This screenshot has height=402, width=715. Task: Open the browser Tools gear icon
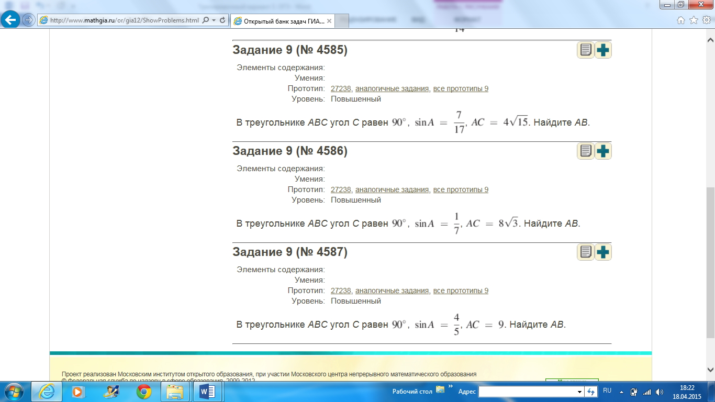[706, 20]
